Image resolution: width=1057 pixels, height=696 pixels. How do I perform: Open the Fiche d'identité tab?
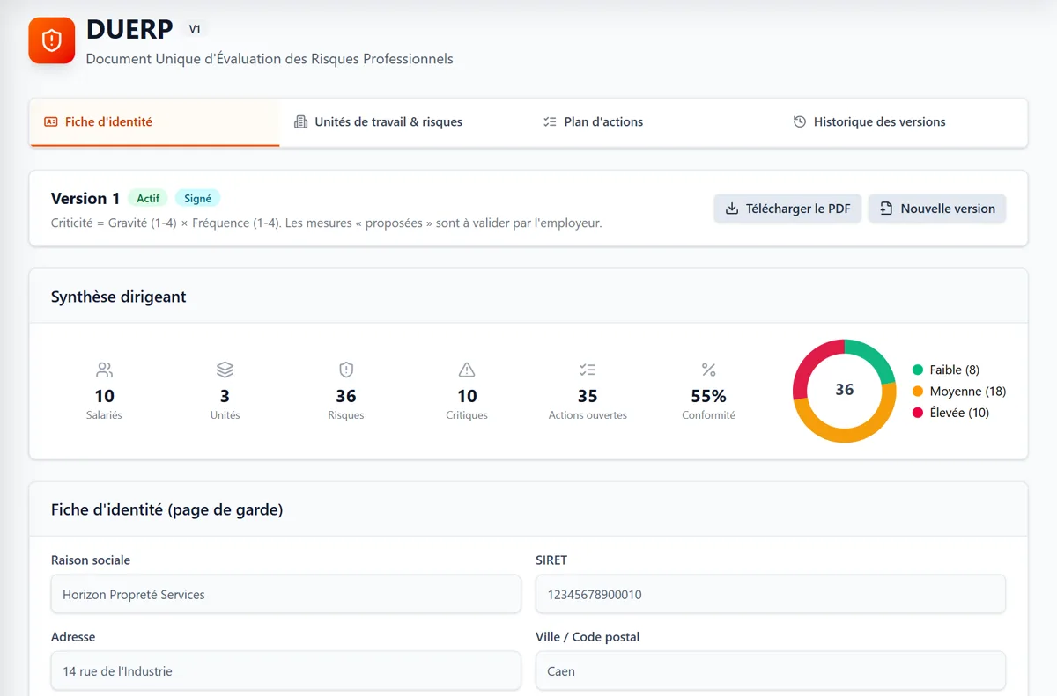[155, 122]
